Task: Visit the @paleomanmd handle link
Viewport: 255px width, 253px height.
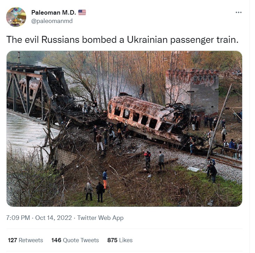Action: tap(52, 21)
